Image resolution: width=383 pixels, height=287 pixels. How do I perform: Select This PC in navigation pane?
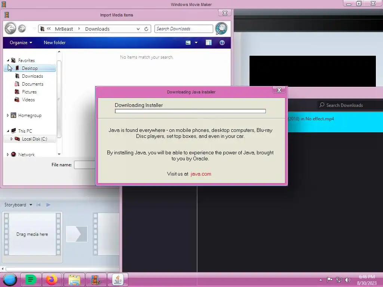pyautogui.click(x=25, y=131)
